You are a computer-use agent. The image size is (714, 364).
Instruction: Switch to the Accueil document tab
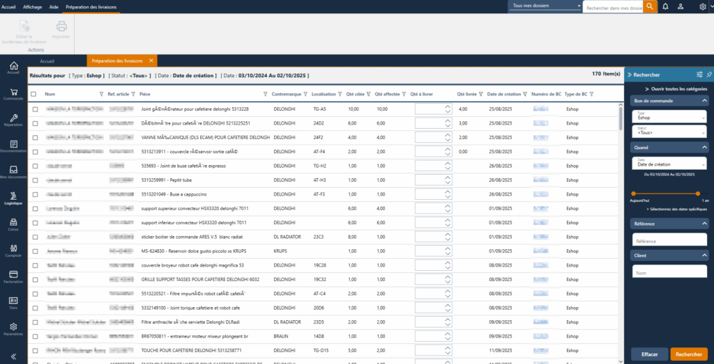pos(47,61)
